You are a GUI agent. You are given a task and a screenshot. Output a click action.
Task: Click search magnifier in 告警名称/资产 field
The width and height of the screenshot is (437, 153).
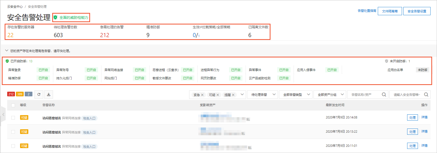point(384,95)
